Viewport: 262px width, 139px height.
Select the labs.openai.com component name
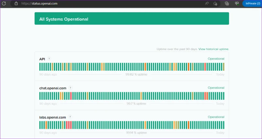point(53,117)
